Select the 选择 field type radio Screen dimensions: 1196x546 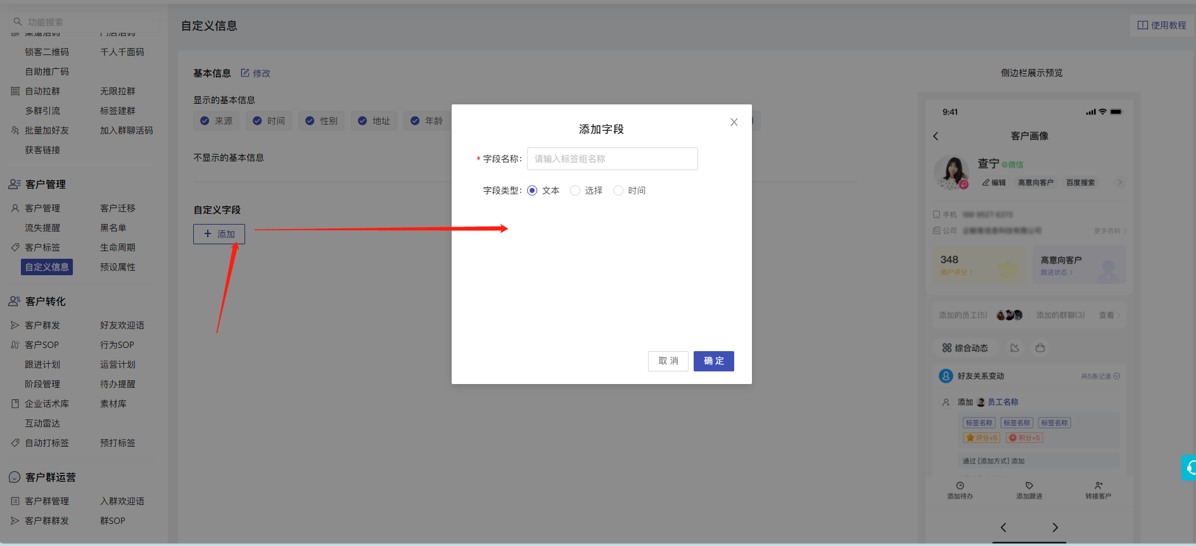click(x=575, y=190)
